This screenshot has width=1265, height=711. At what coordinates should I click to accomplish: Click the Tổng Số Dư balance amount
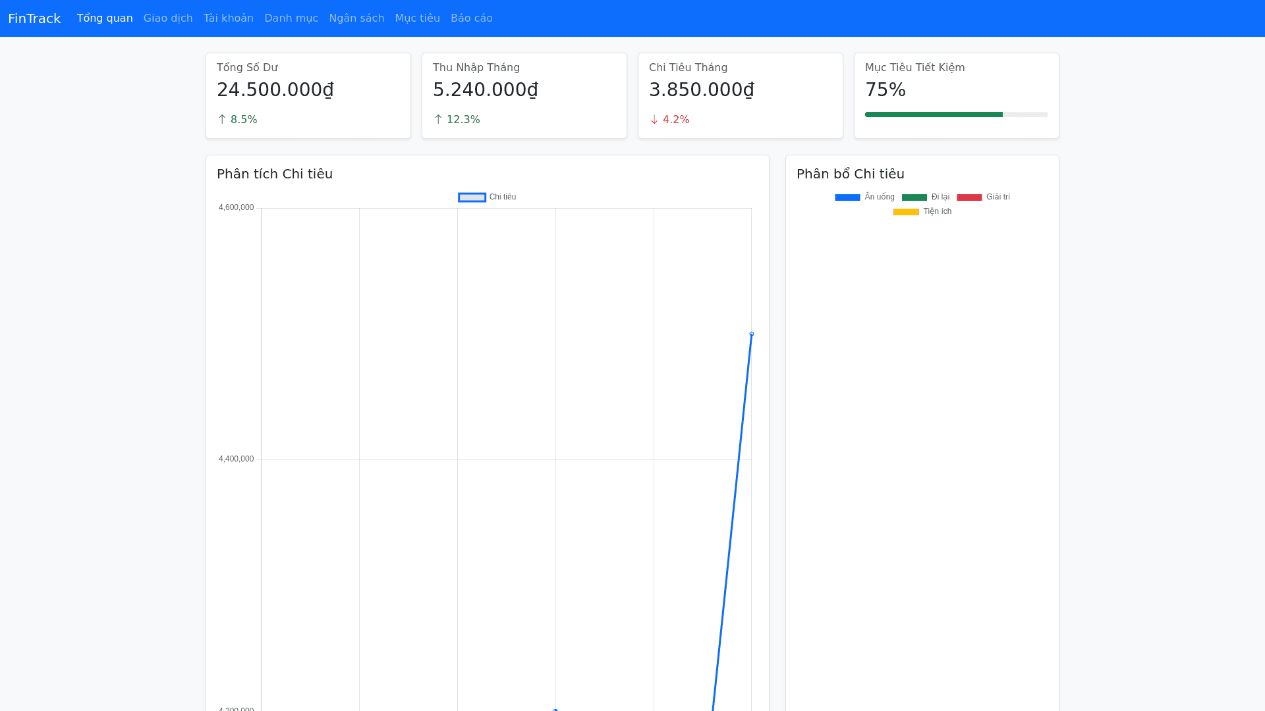(275, 90)
